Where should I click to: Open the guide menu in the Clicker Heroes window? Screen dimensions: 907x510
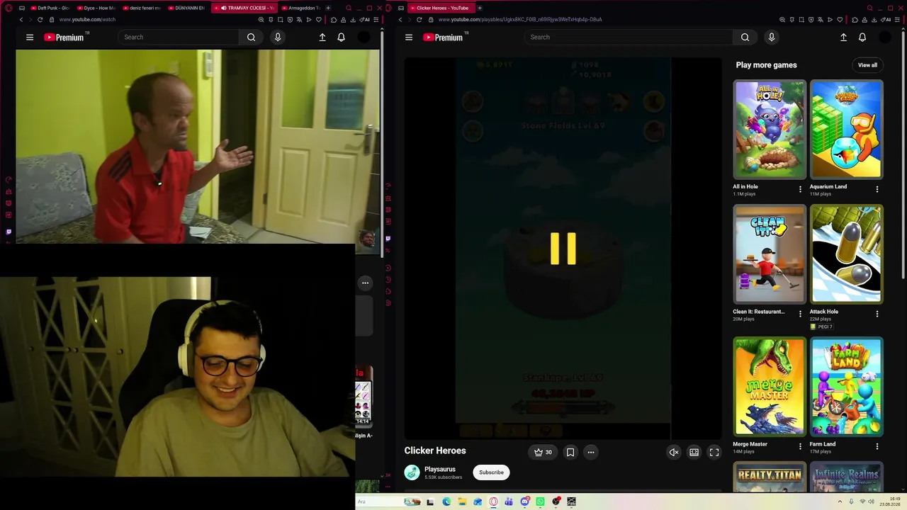click(x=409, y=37)
